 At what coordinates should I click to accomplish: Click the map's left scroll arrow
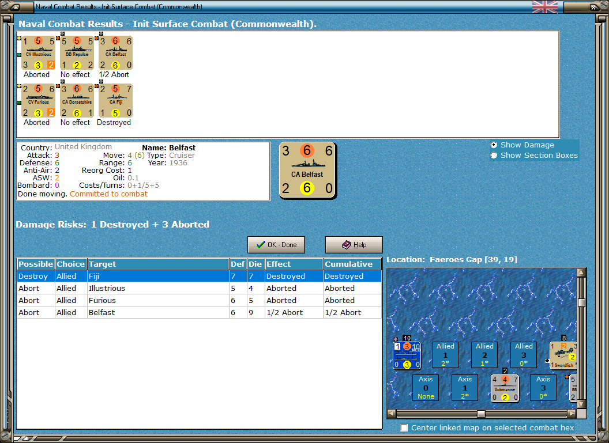[x=392, y=414]
